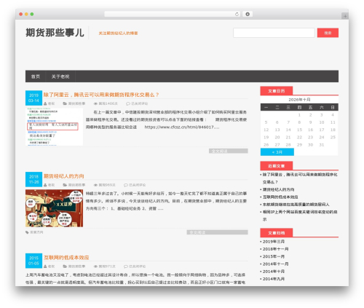Click tag text next to tag icon under second post

pyautogui.click(x=36, y=232)
